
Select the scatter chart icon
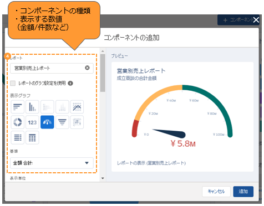tap(77, 122)
